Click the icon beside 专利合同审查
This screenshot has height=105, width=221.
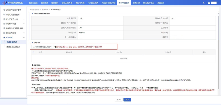point(4,24)
